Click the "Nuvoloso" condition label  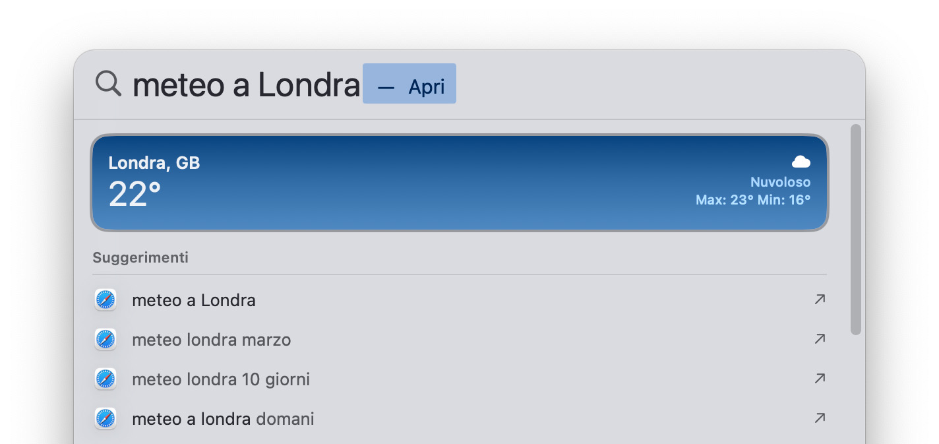tap(780, 182)
